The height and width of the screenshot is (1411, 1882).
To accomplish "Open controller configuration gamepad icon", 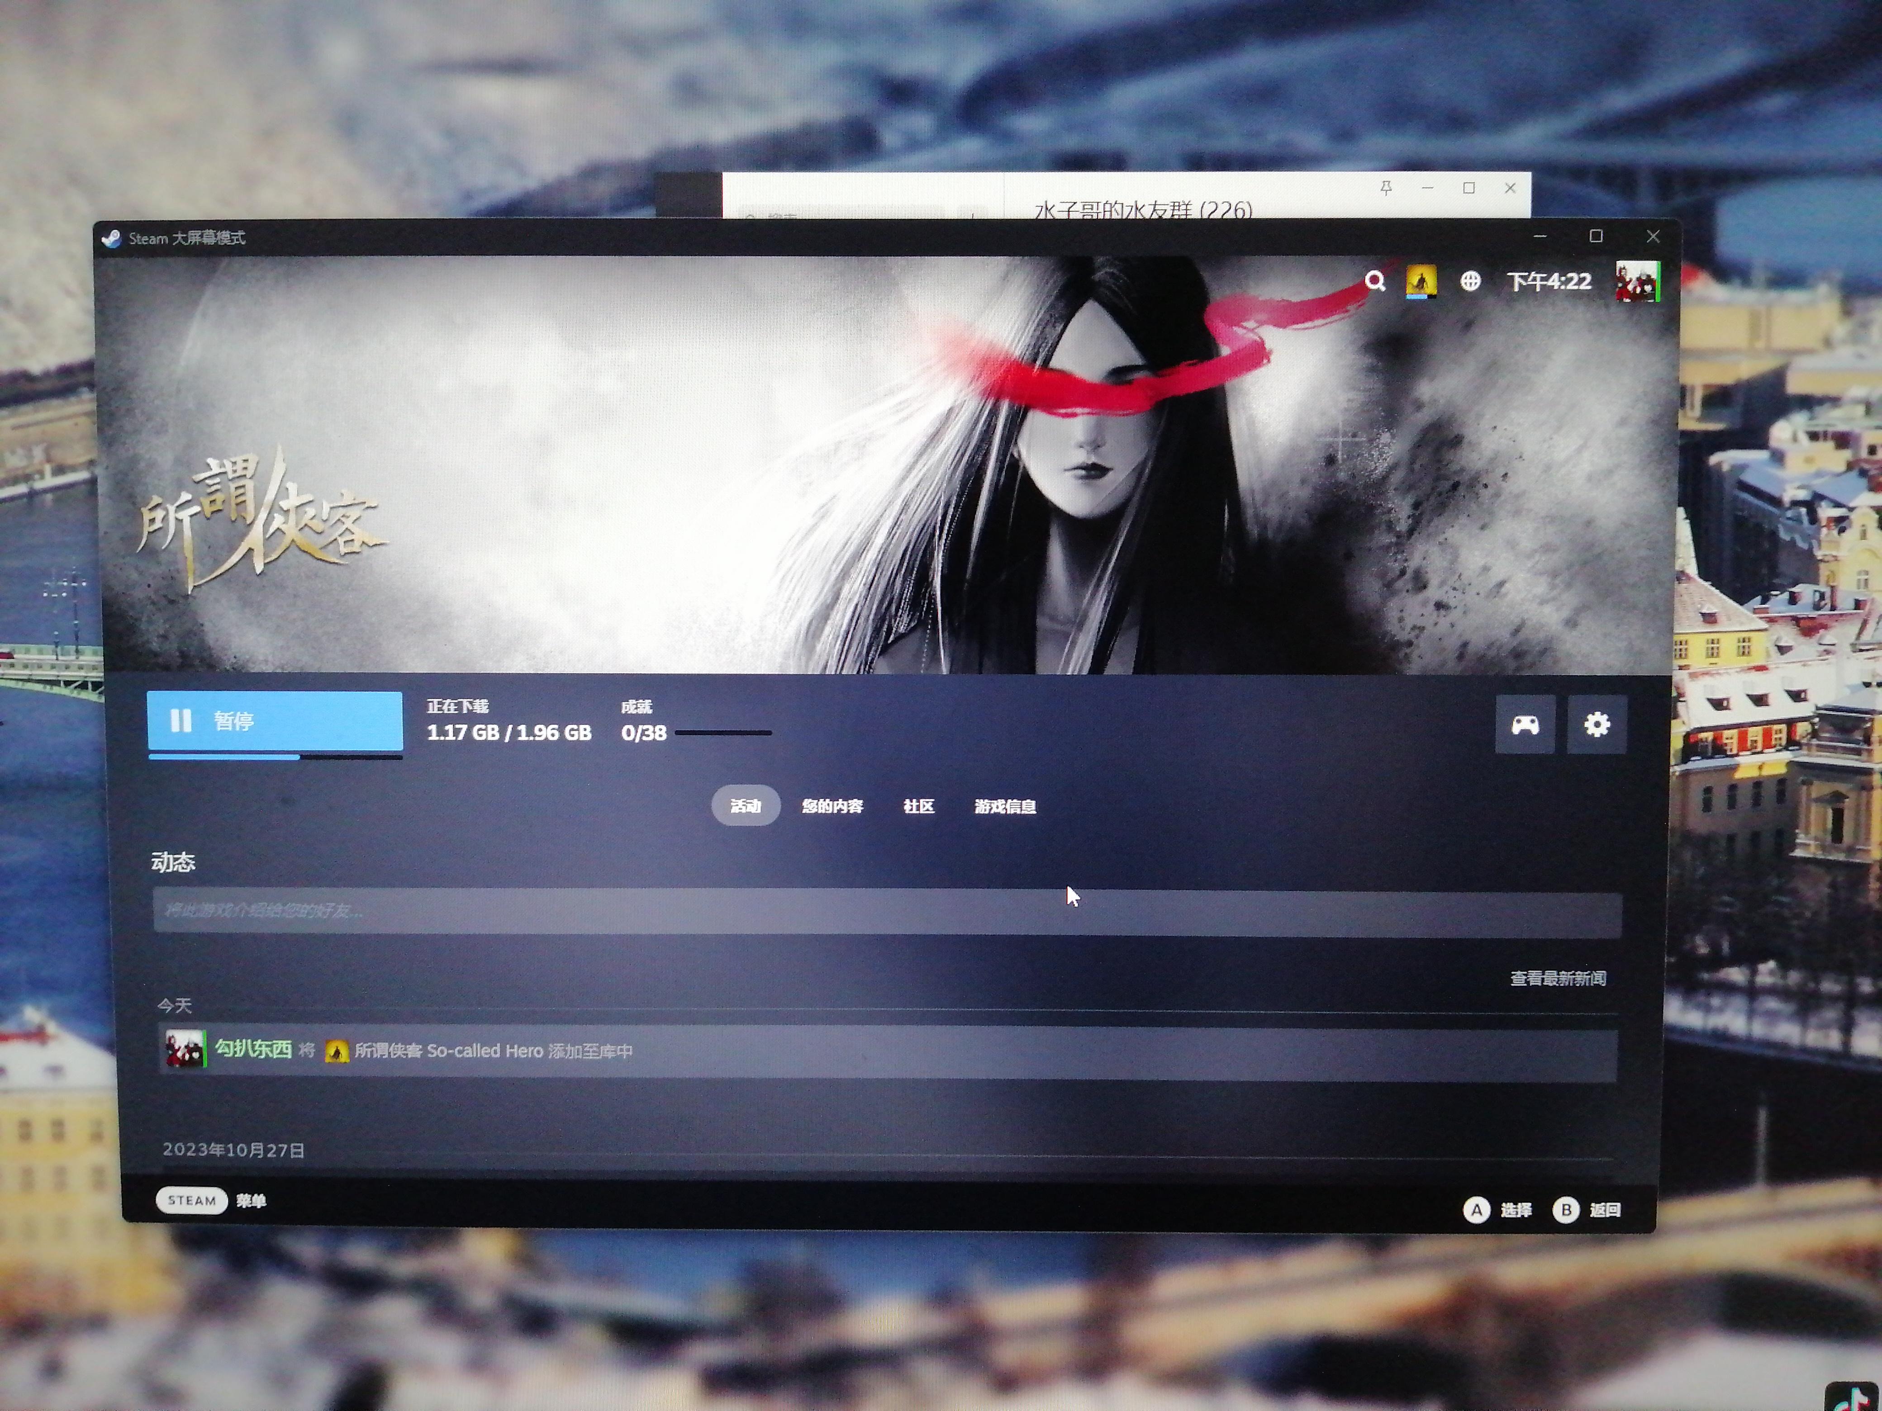I will pos(1525,724).
